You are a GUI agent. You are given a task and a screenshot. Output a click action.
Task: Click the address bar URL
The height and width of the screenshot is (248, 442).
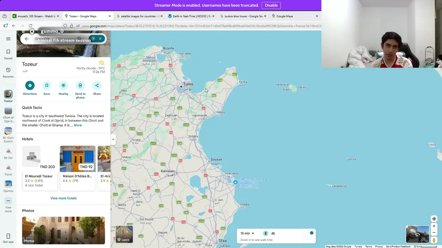pos(201,26)
